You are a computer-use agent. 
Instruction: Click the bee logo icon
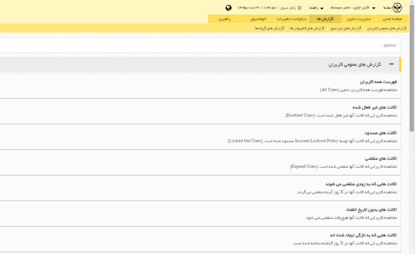(398, 8)
